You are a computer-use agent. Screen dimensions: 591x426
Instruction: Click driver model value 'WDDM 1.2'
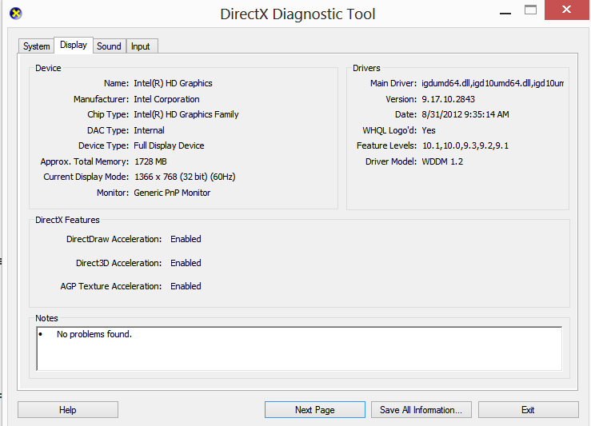point(442,161)
